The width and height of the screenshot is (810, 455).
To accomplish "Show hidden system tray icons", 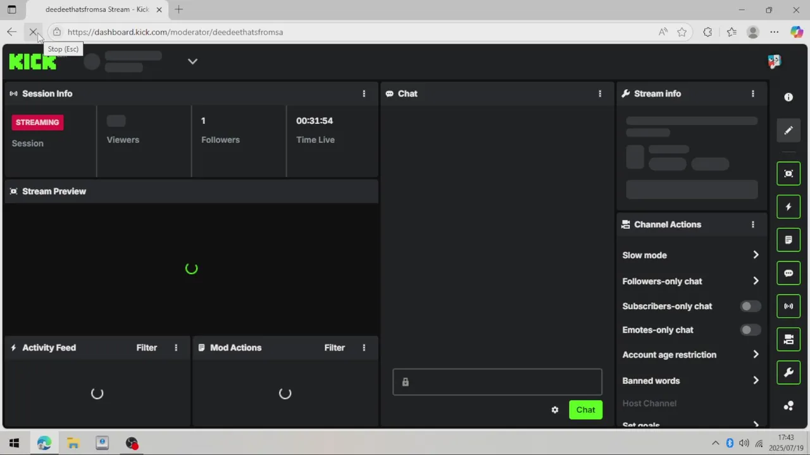I will click(715, 443).
